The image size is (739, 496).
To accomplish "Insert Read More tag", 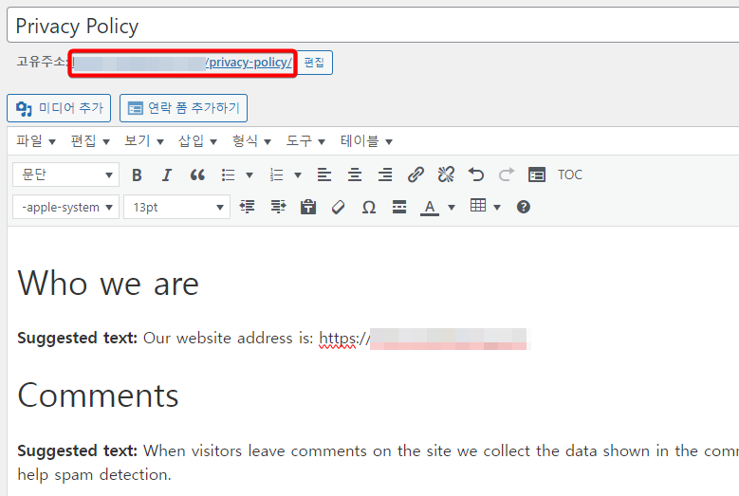I will point(399,207).
